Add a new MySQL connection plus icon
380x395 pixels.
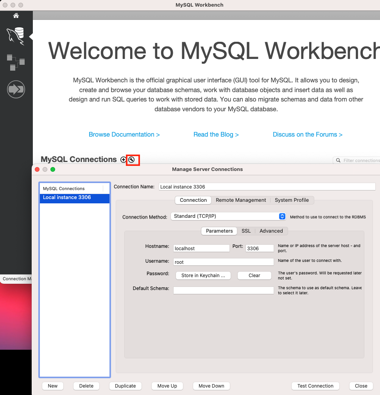coord(123,160)
